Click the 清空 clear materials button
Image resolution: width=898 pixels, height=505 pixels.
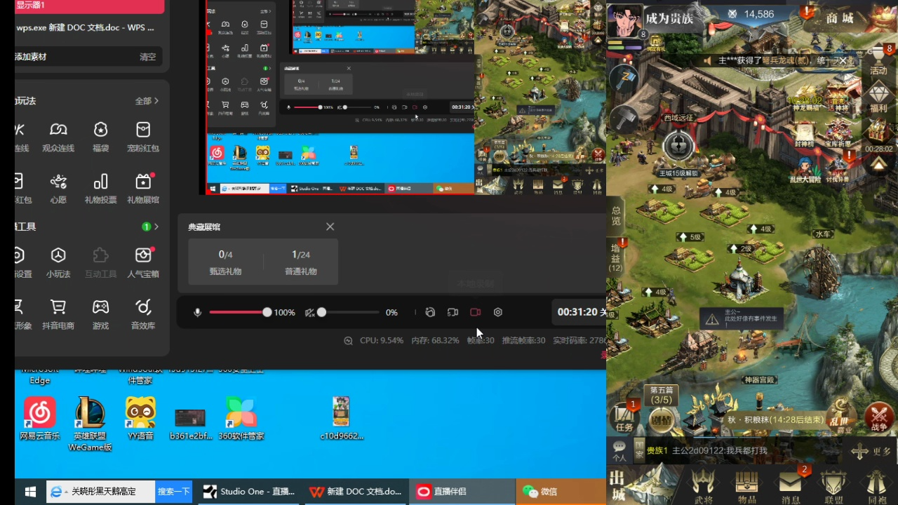coord(147,57)
